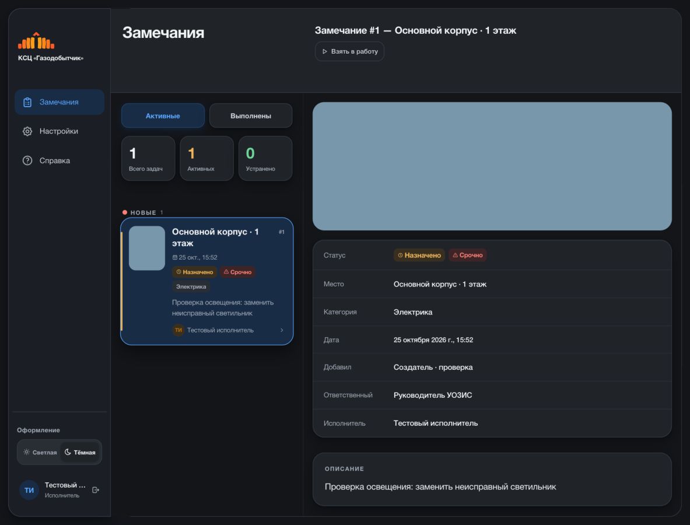Click the ОПИСАНИЕ section heading
Viewport: 690px width, 525px height.
[345, 468]
